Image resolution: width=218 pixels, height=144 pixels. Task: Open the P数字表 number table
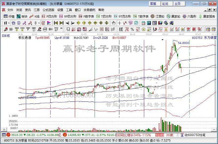tap(86, 16)
